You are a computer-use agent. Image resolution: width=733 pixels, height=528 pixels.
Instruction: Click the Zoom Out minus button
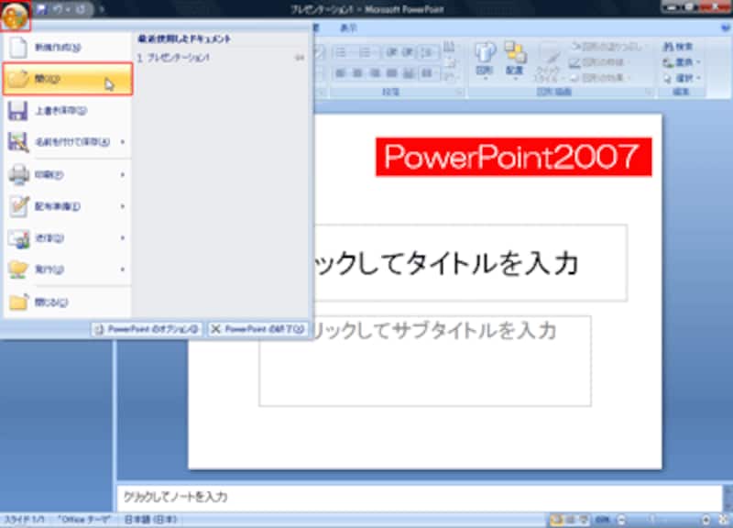[622, 520]
